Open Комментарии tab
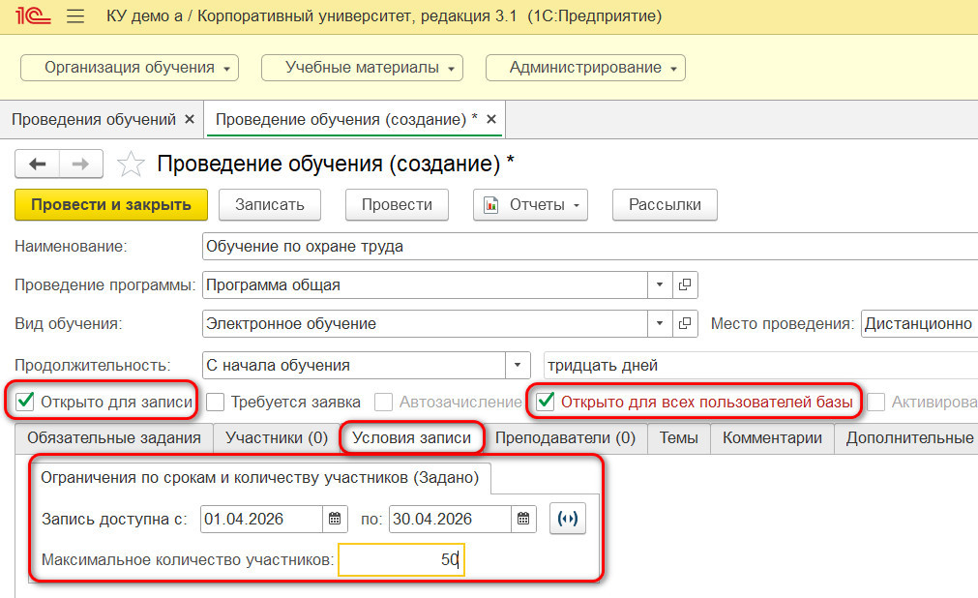 click(x=772, y=438)
